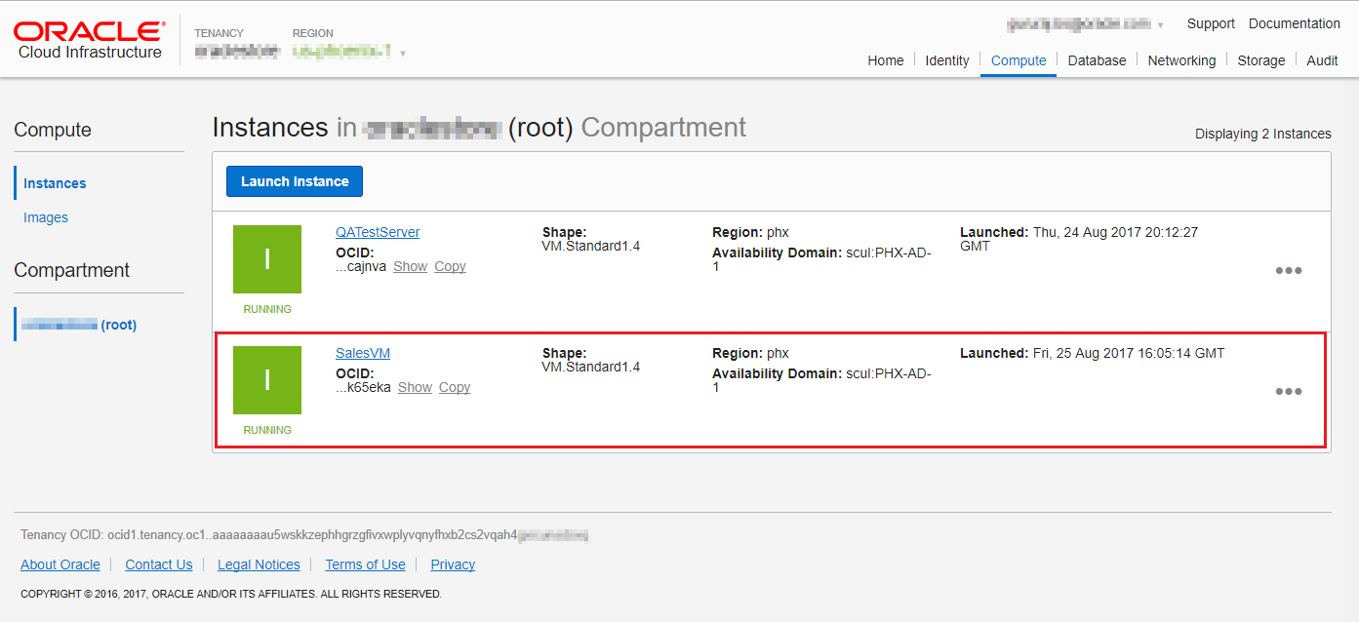Click QATestServer green running status icon
This screenshot has width=1359, height=622.
coord(267,259)
